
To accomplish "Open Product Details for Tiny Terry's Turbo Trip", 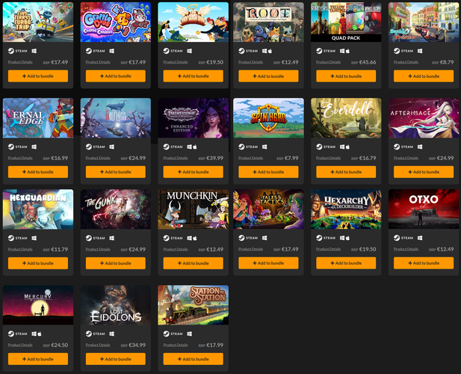I will [20, 62].
